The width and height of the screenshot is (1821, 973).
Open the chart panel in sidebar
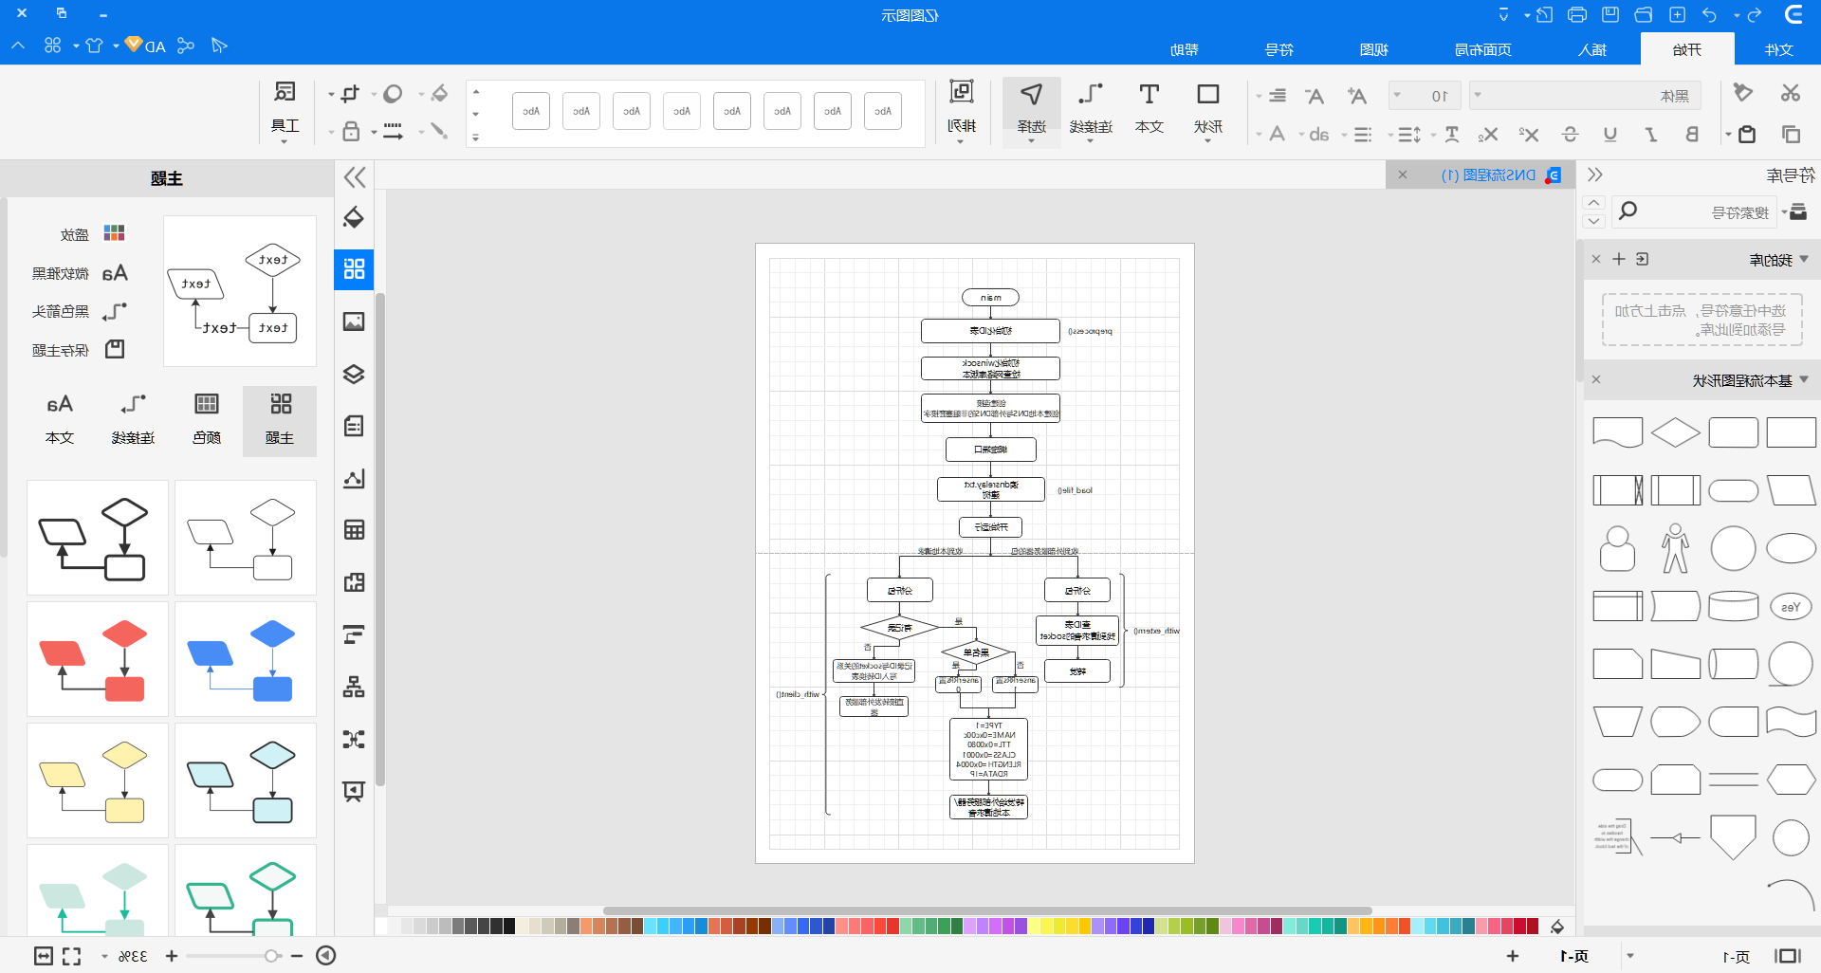[x=354, y=478]
